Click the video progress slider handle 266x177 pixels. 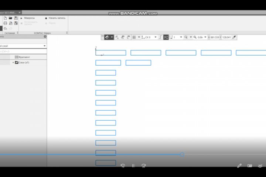tap(182, 155)
